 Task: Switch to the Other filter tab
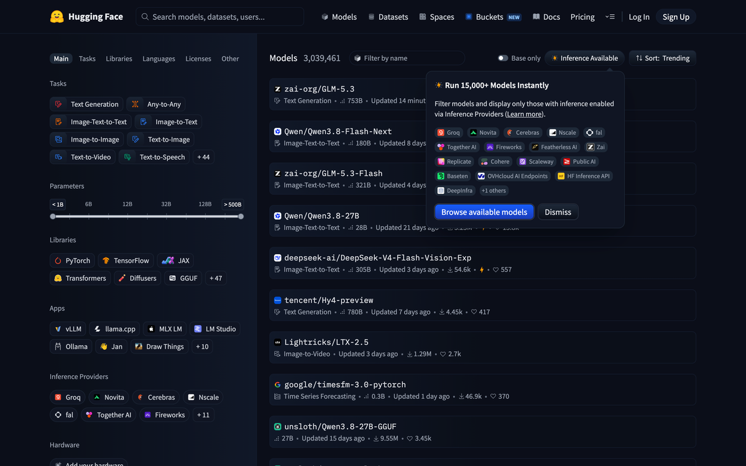coord(230,58)
